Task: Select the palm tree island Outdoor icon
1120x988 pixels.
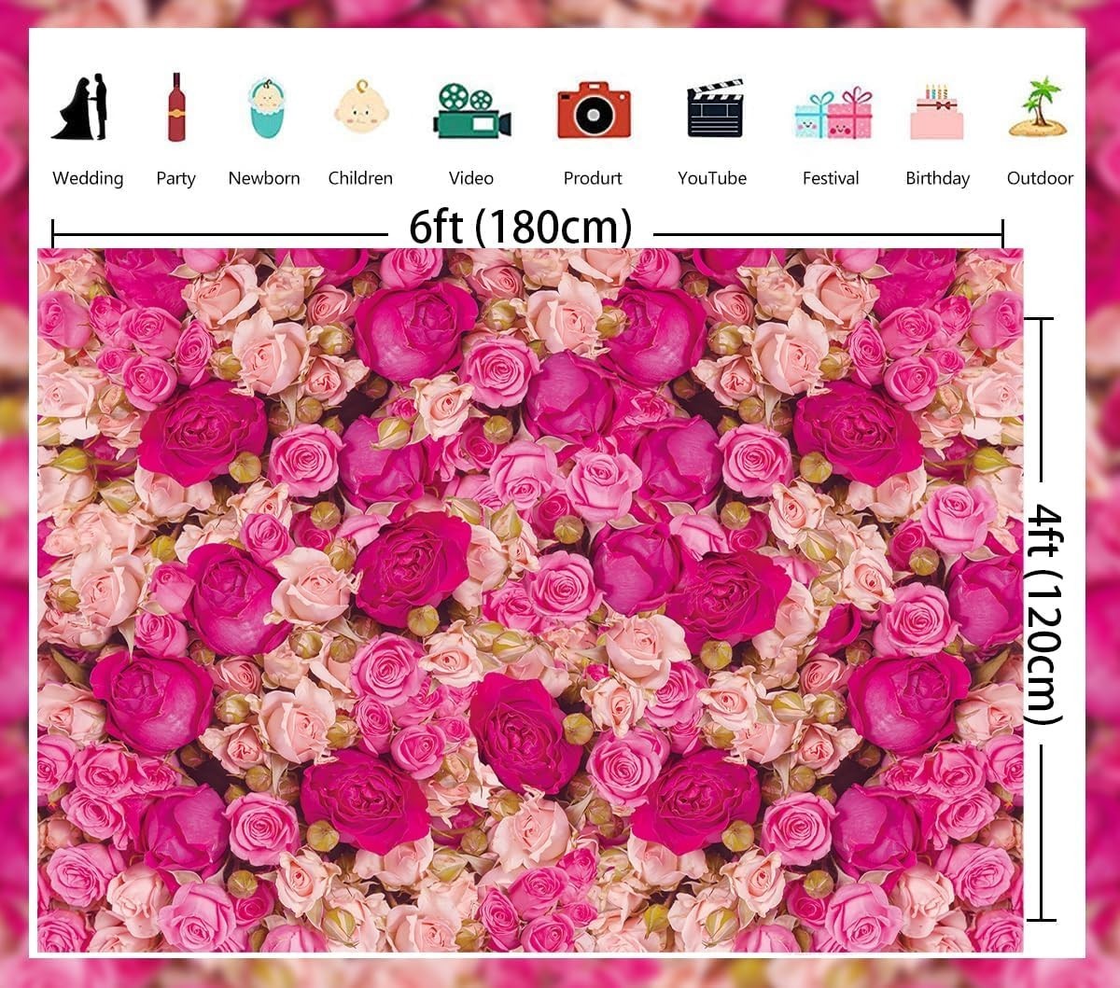Action: [x=1040, y=107]
